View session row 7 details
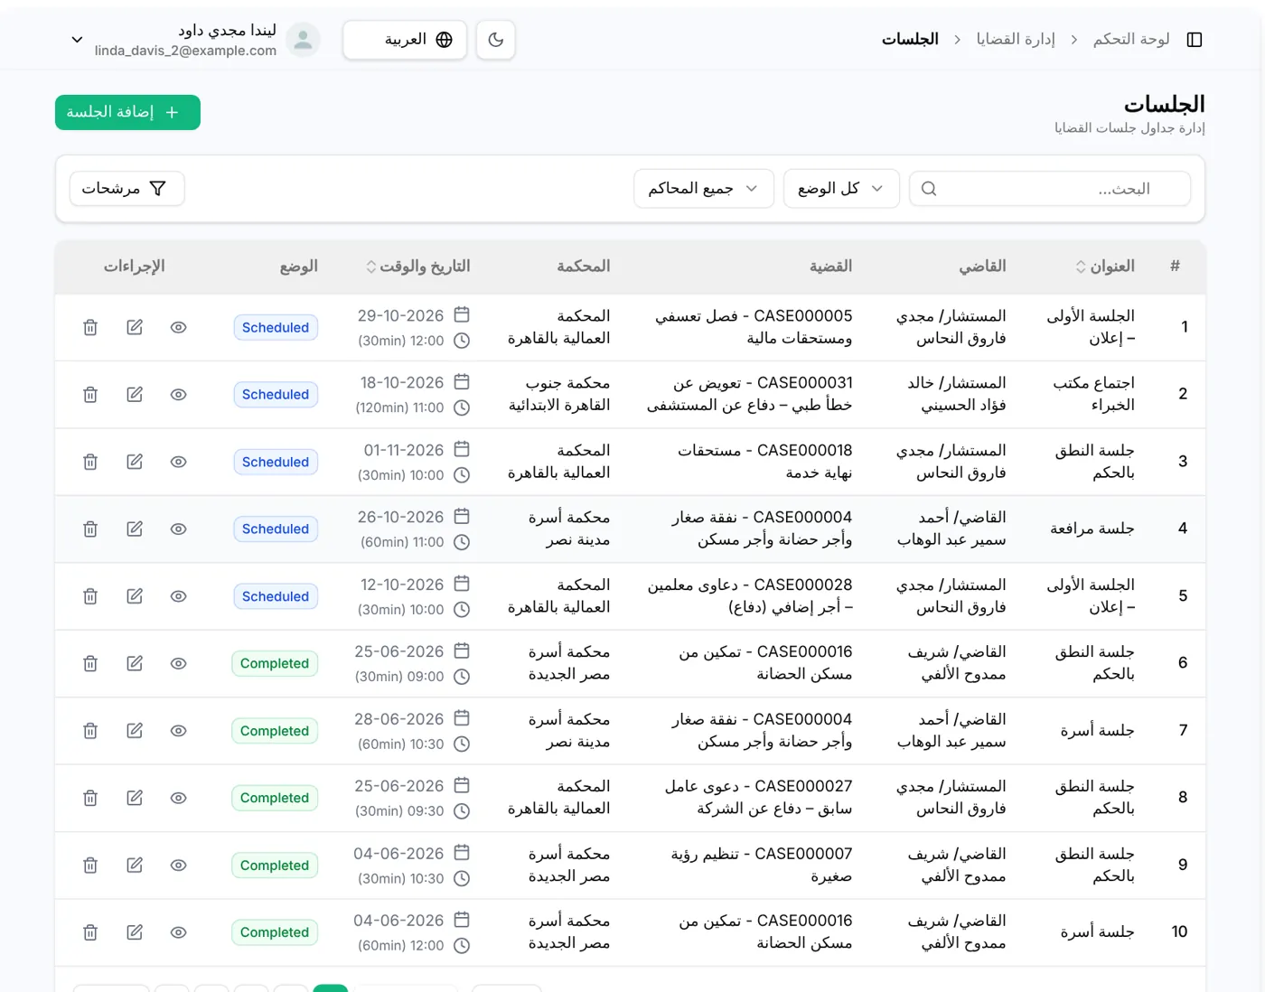Image resolution: width=1265 pixels, height=992 pixels. click(x=179, y=731)
